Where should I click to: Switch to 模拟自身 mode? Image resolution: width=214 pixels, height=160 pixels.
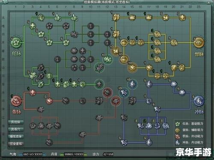coord(16,136)
